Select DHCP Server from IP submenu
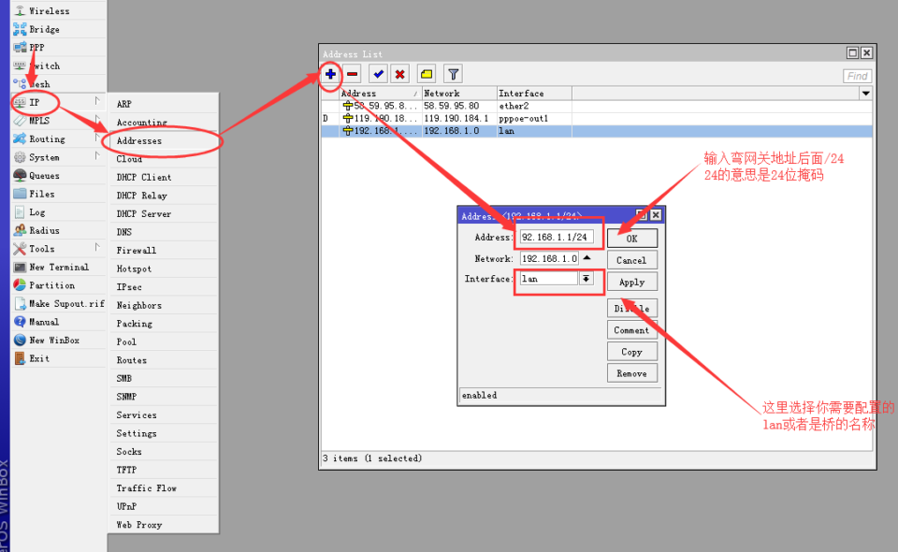Viewport: 898px width, 552px height. pos(164,213)
